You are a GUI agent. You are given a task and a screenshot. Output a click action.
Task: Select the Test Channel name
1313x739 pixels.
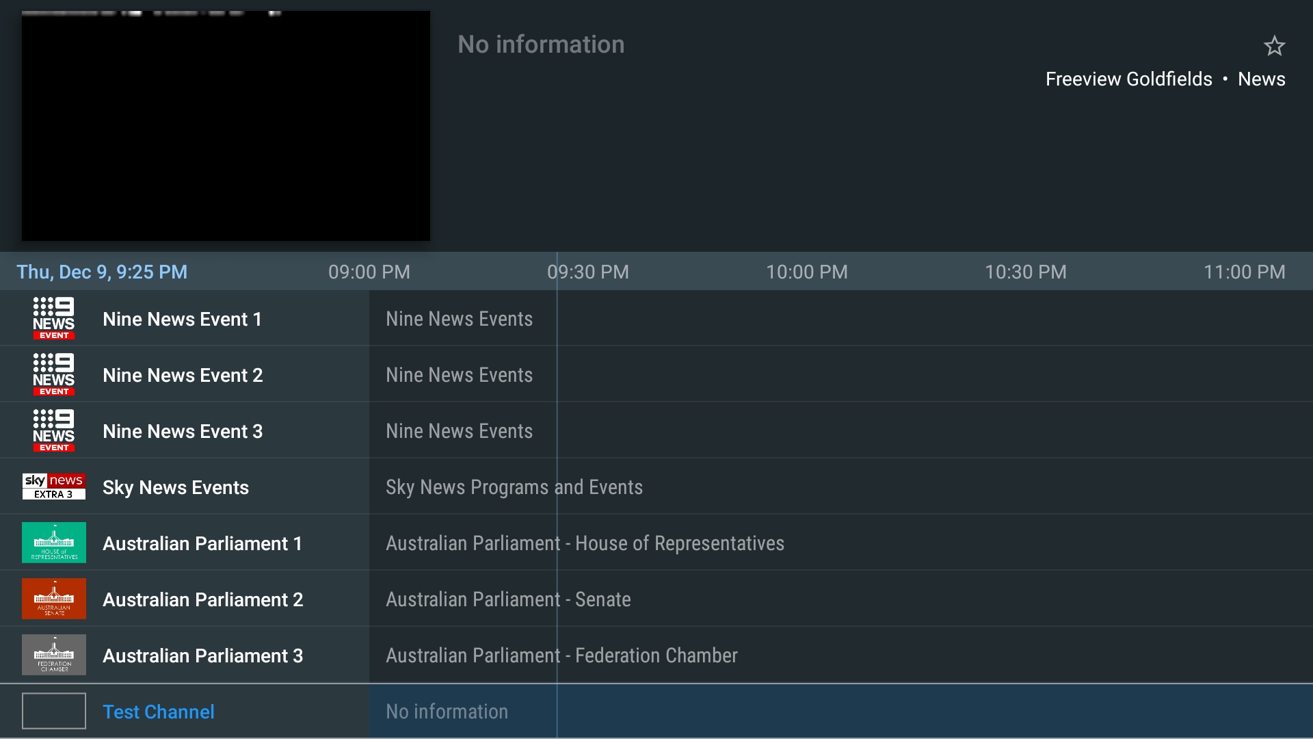tap(159, 712)
